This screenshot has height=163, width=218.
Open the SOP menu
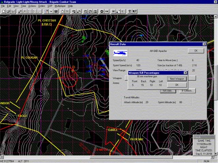point(50,6)
